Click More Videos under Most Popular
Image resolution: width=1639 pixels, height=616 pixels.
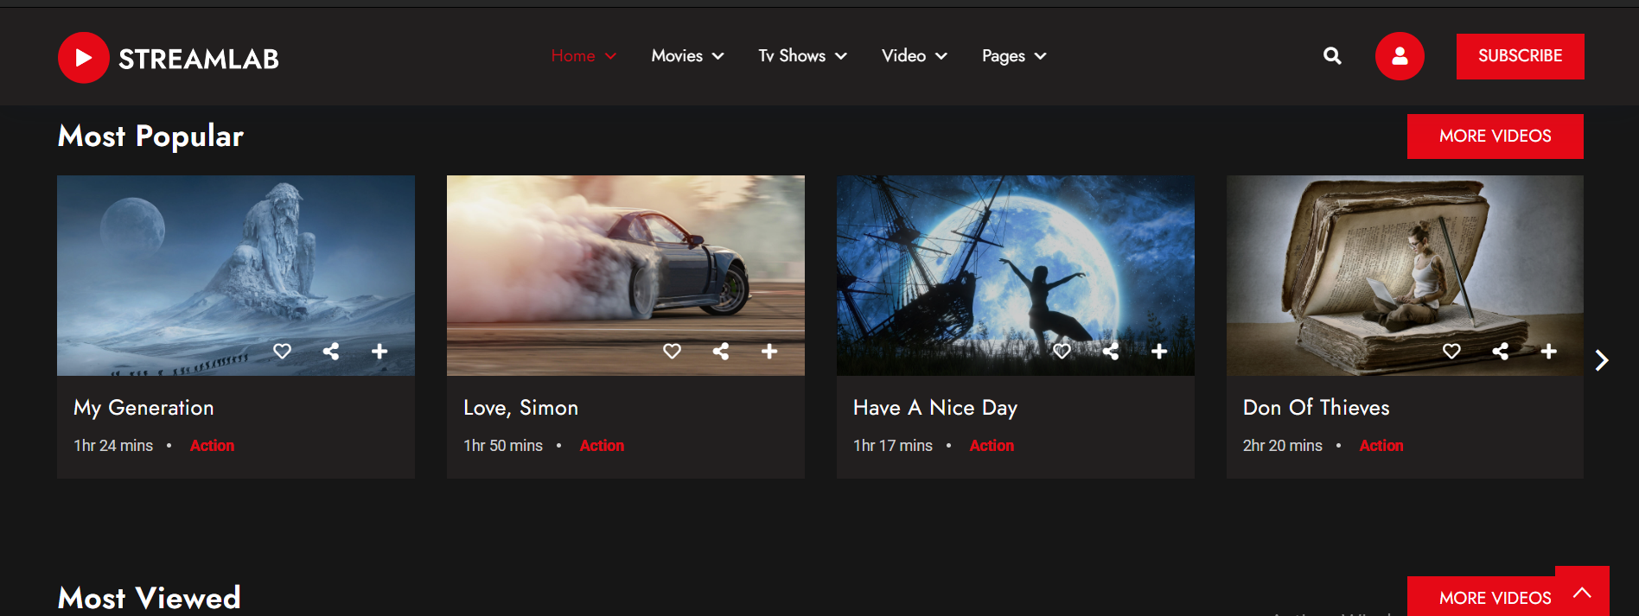[x=1495, y=137]
